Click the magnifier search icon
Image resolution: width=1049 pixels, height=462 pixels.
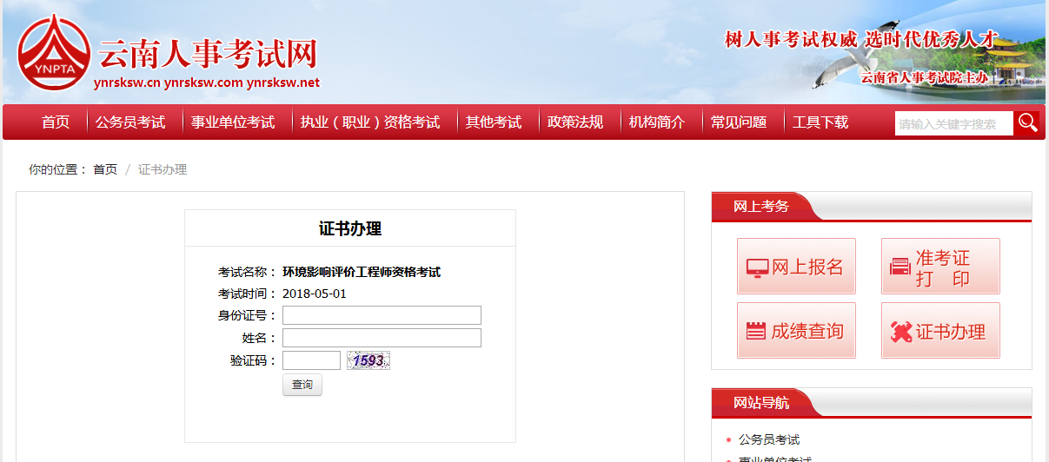click(x=1027, y=122)
